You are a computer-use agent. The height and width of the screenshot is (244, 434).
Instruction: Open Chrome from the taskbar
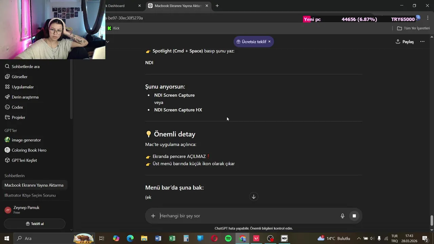pos(242,238)
